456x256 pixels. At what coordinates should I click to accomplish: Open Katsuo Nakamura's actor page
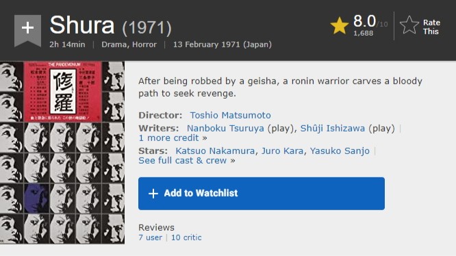(x=215, y=151)
